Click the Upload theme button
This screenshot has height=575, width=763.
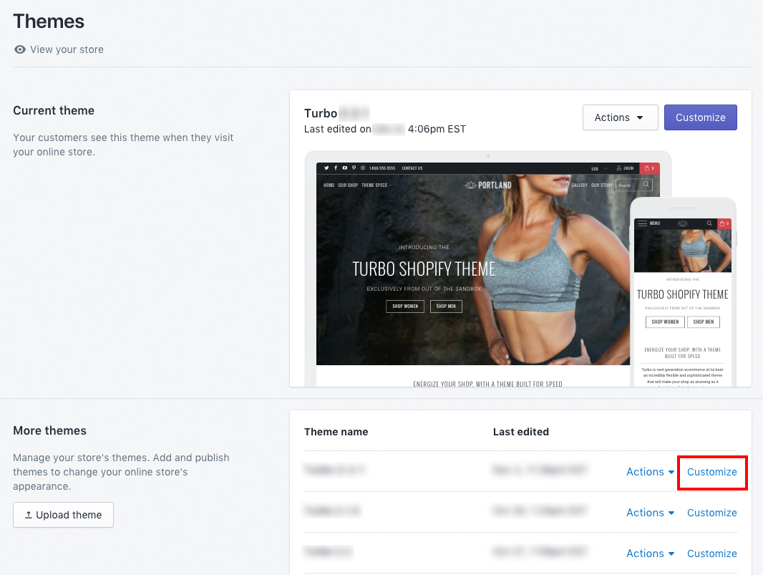(x=63, y=515)
